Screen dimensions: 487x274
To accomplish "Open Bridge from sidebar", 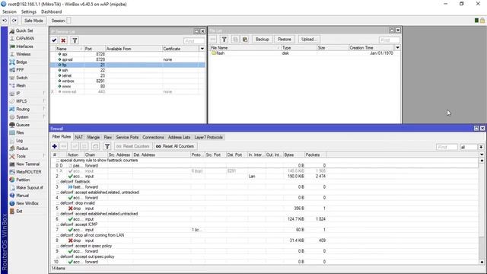I will 21,62.
